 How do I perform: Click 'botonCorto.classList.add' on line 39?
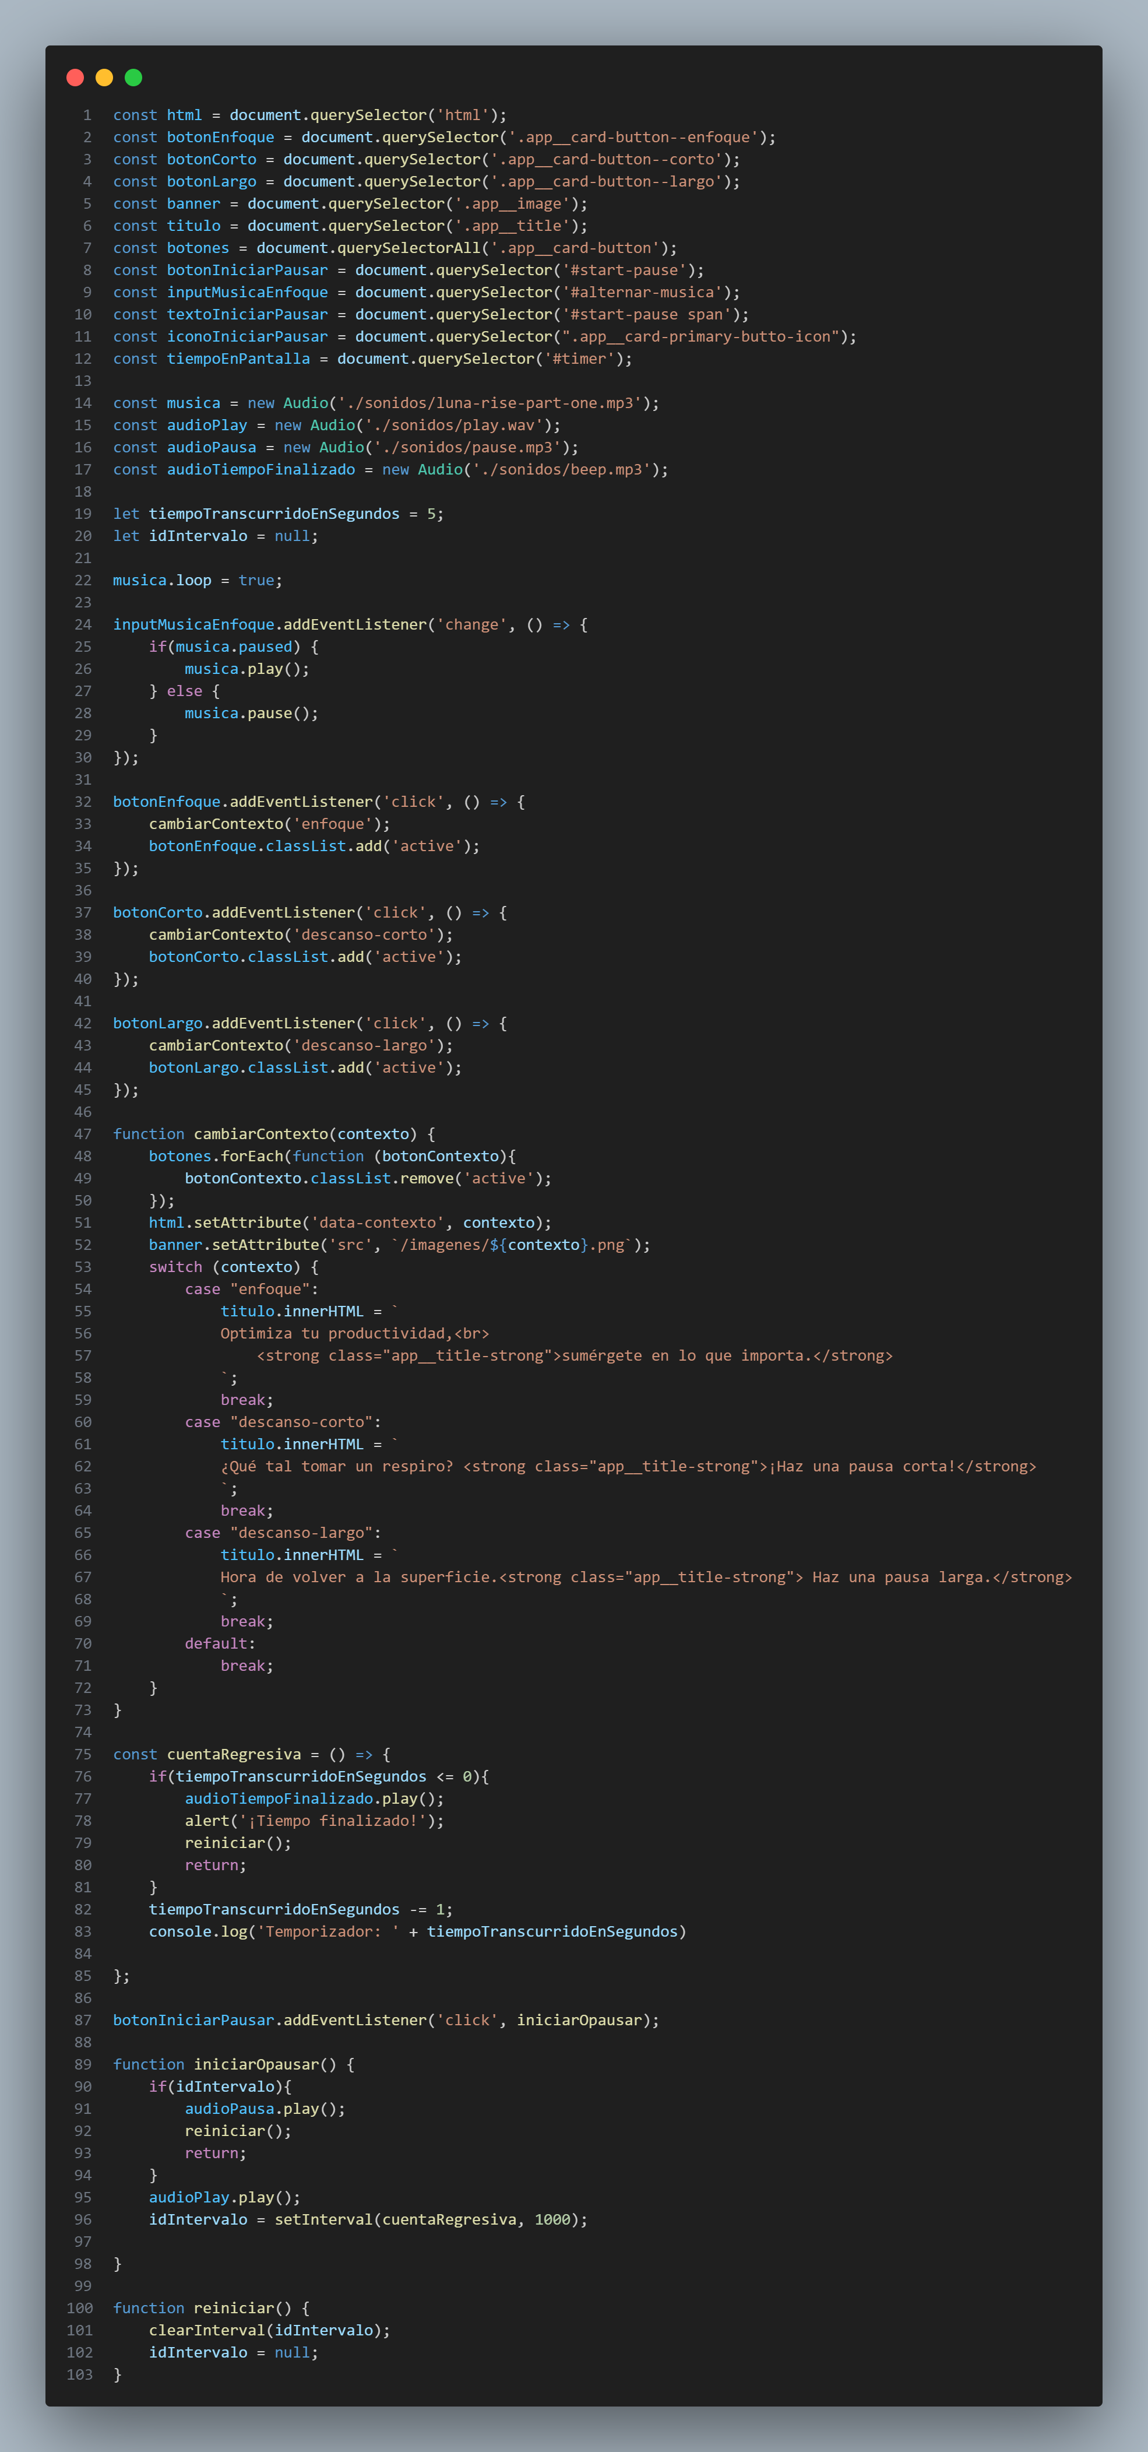[256, 957]
